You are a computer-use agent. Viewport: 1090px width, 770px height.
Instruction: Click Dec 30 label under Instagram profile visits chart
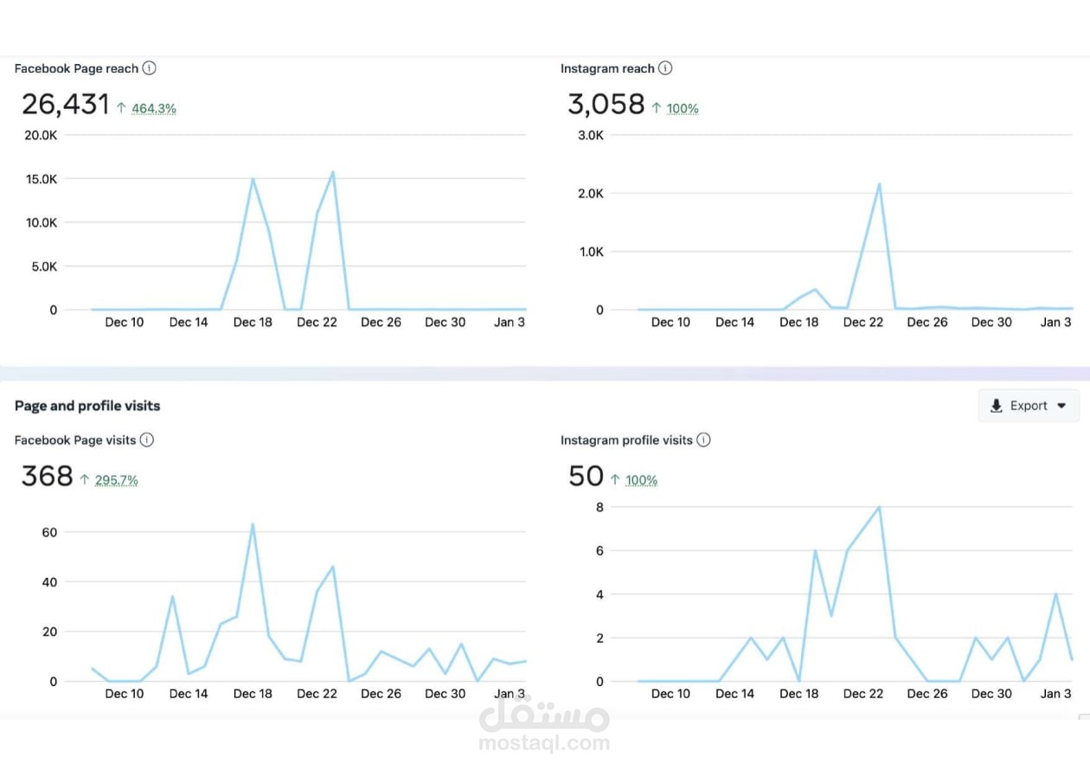[991, 693]
